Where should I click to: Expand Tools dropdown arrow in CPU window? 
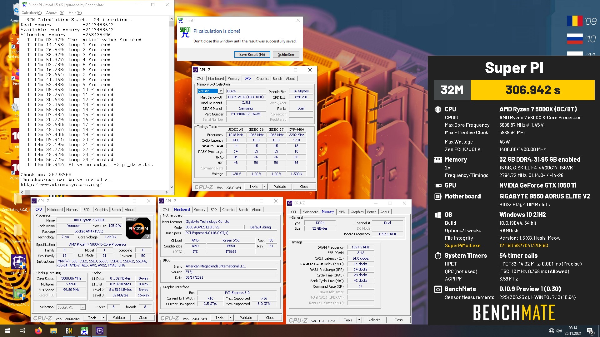click(x=103, y=318)
